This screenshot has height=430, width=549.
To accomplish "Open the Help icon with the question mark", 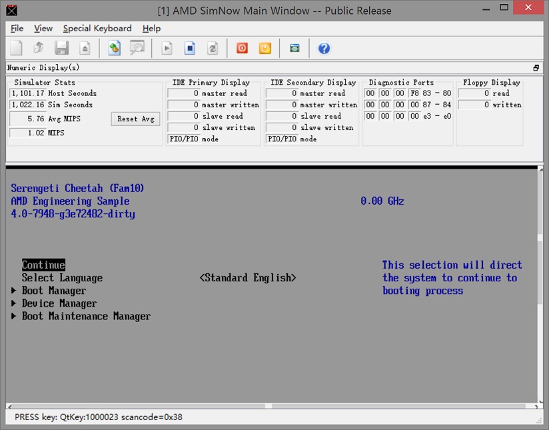I will [x=323, y=47].
